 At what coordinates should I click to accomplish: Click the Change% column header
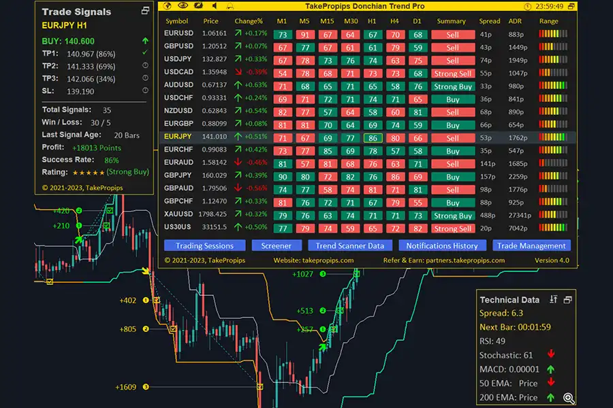click(x=249, y=21)
